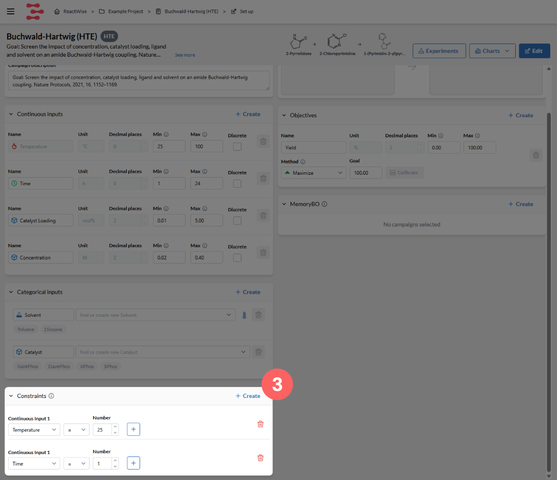The image size is (557, 480).
Task: Open find or create Solvent dropdown
Action: point(155,315)
